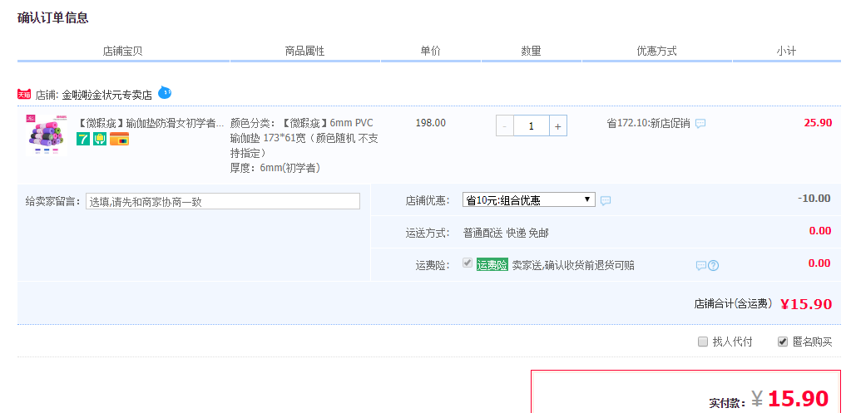Click the 小计 column header
Screen dimensions: 851x413
[786, 52]
